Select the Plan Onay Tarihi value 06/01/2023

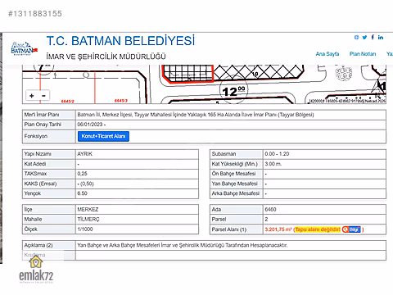point(90,125)
